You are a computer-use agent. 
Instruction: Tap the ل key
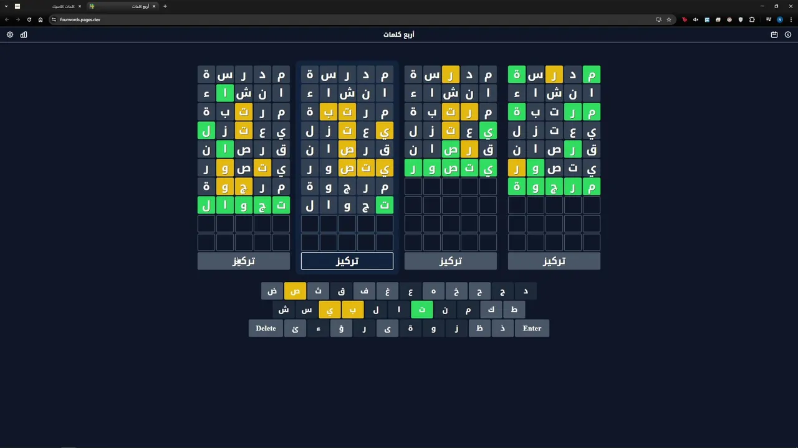pos(376,310)
